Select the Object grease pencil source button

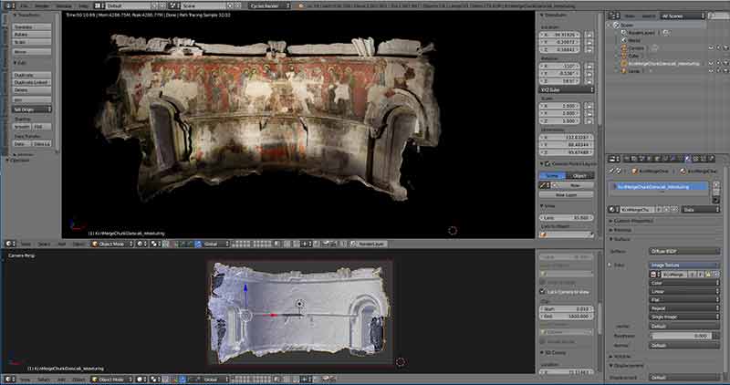580,175
